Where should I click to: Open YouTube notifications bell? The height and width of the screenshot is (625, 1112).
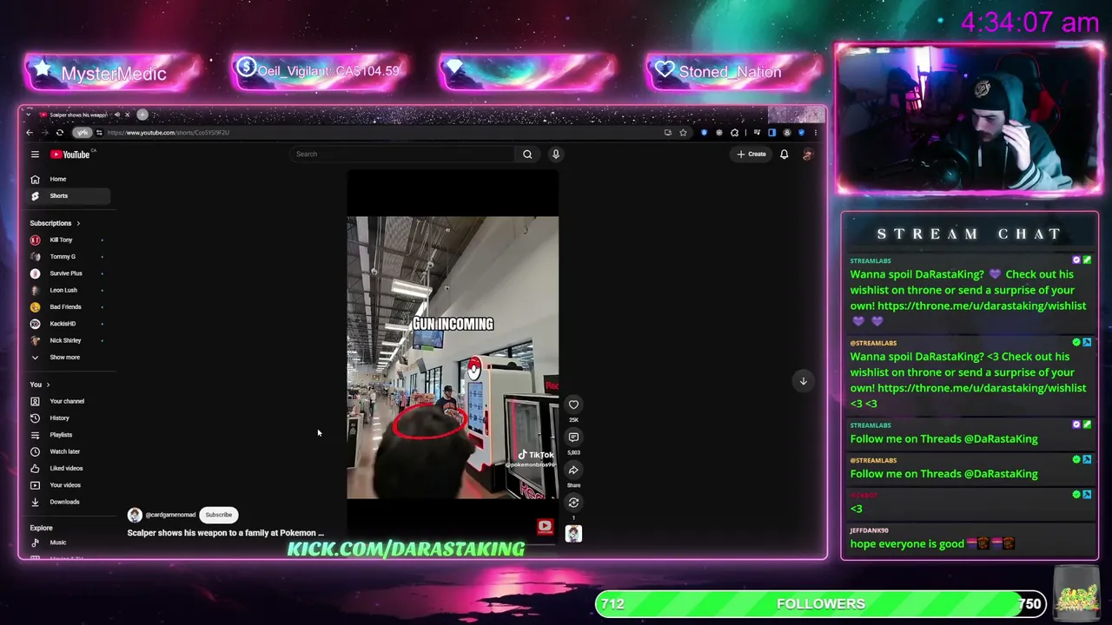click(784, 155)
